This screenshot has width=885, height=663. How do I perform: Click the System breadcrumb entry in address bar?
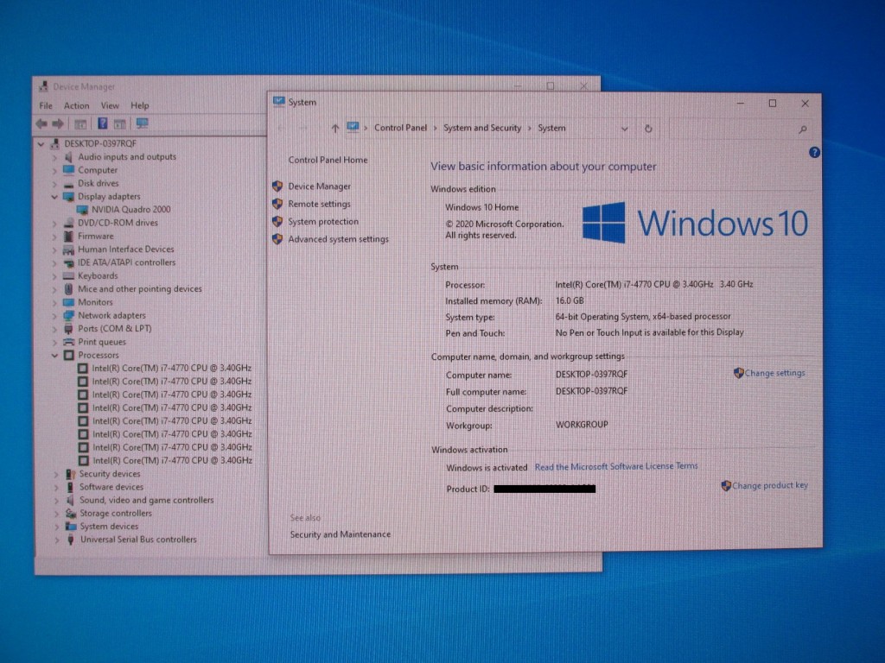551,128
